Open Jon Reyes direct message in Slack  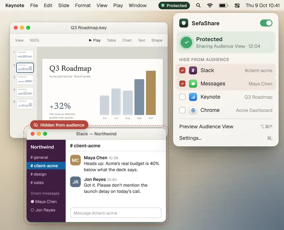pos(46,210)
